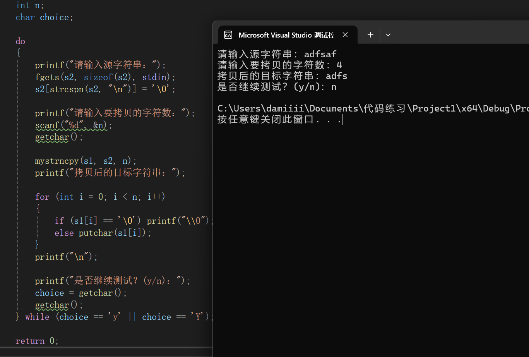Click the Project1 Debug file path in terminal
This screenshot has width=529, height=357.
pos(348,108)
